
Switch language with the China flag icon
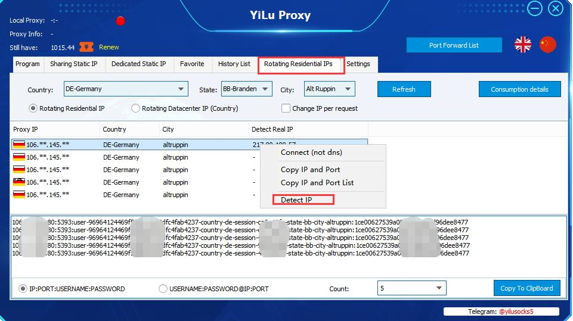[547, 45]
